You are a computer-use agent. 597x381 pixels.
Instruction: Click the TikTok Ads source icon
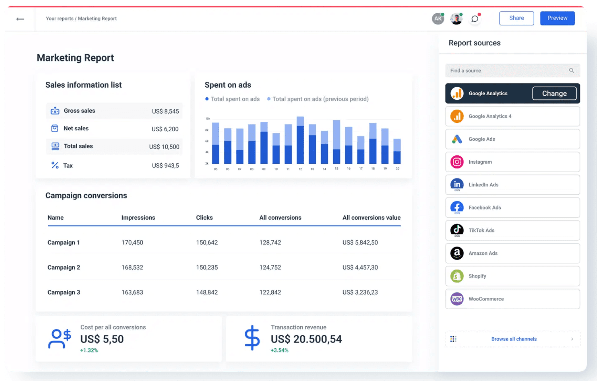(x=457, y=230)
